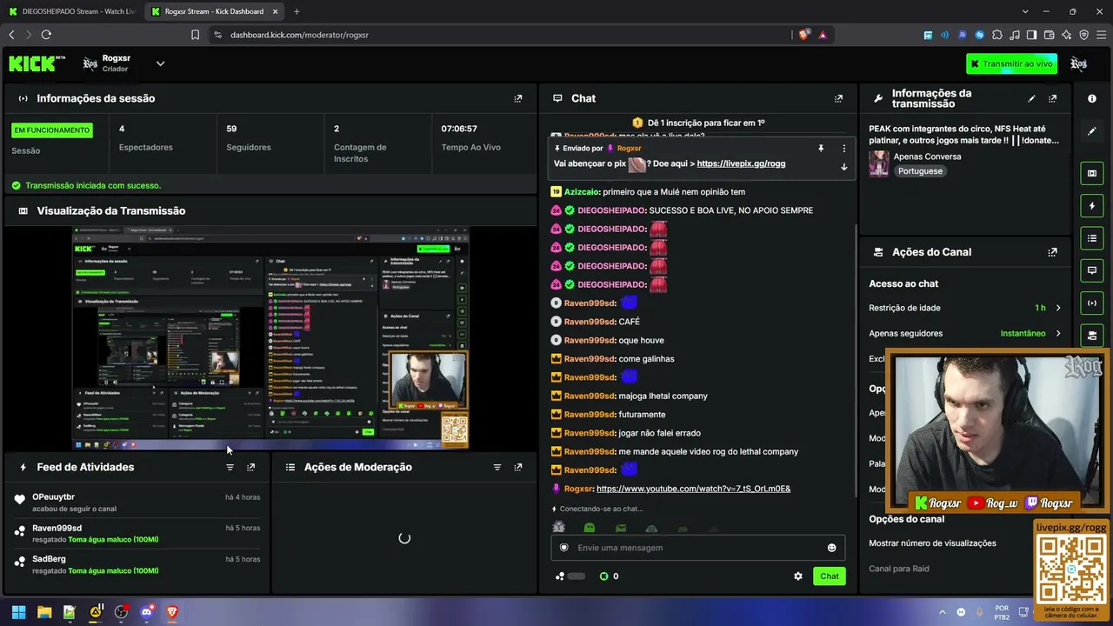Edit stream info with pencil icon
This screenshot has height=626, width=1113.
click(1031, 98)
